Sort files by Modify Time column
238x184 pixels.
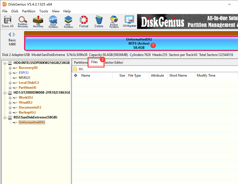tap(206, 75)
